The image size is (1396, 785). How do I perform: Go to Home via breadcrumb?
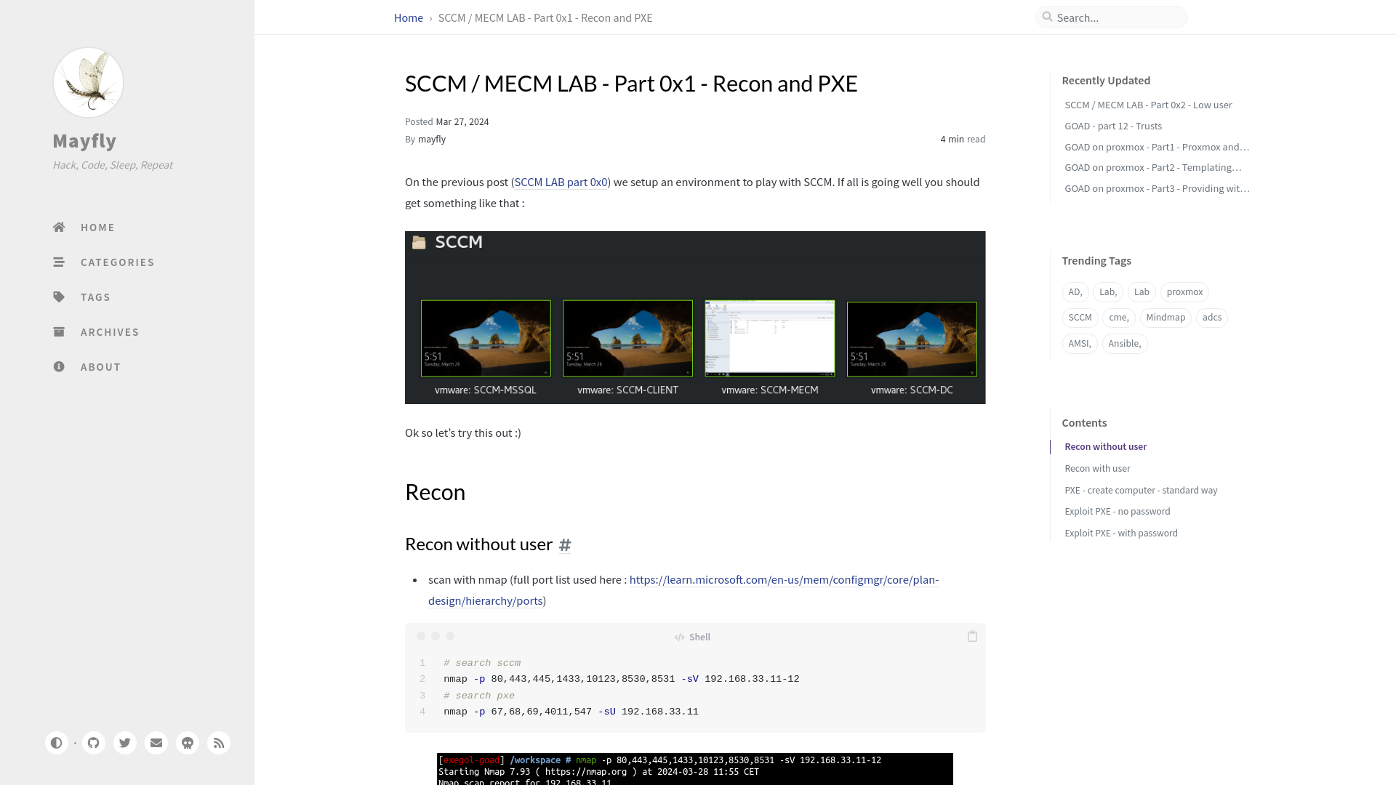point(409,17)
